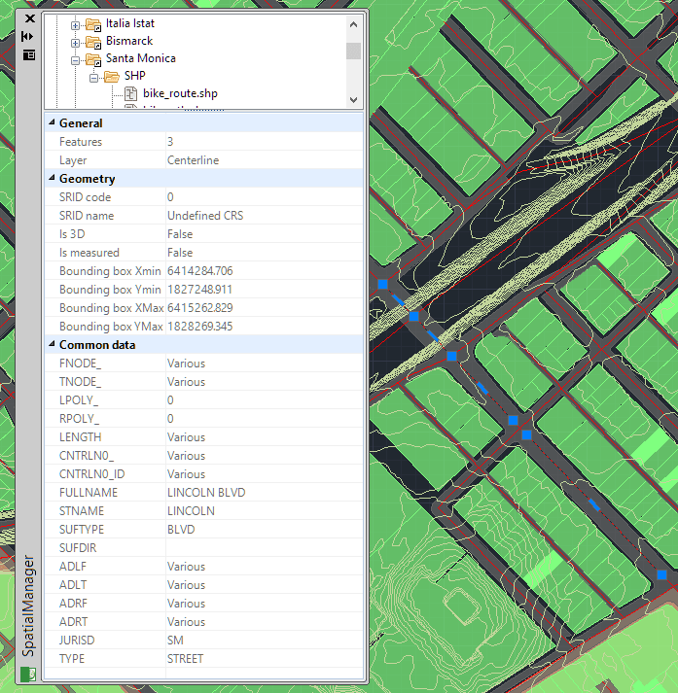
Task: Close the SpatialManager palette
Action: tap(28, 18)
